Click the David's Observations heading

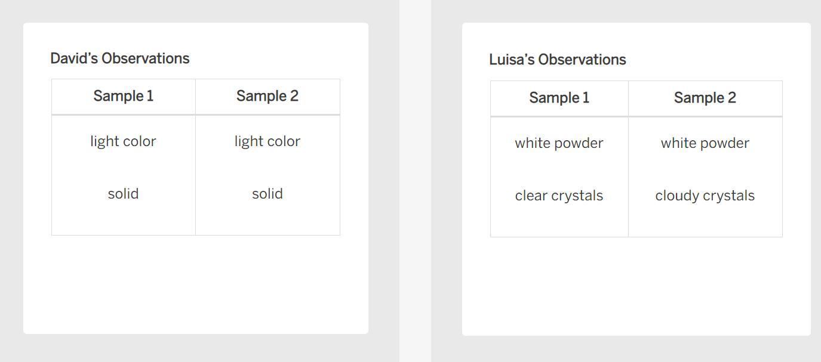pyautogui.click(x=119, y=58)
